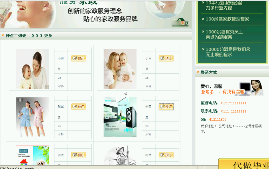Click the 公司地址 address text
This screenshot has width=269, height=169.
pyautogui.click(x=231, y=129)
